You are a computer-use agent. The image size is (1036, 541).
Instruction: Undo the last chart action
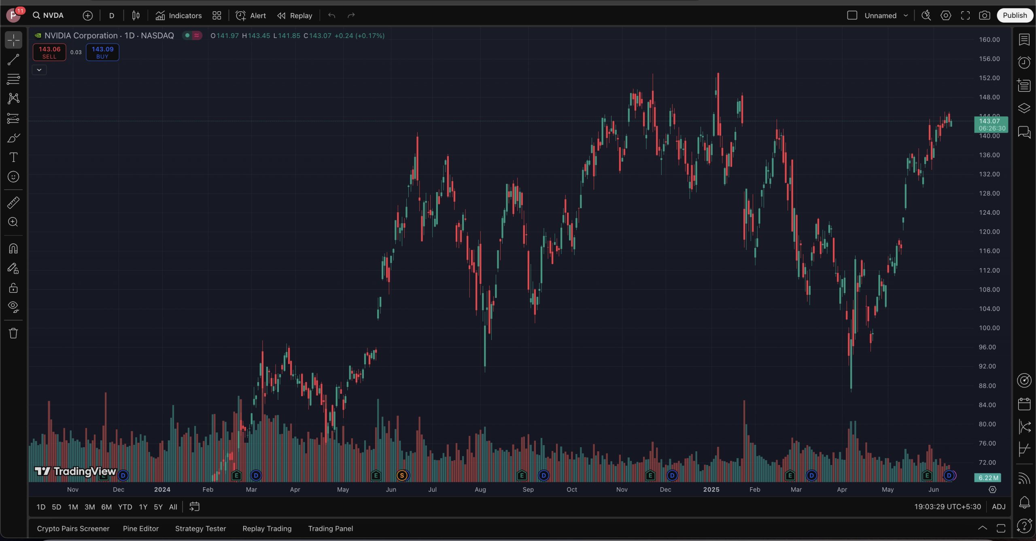coord(332,15)
